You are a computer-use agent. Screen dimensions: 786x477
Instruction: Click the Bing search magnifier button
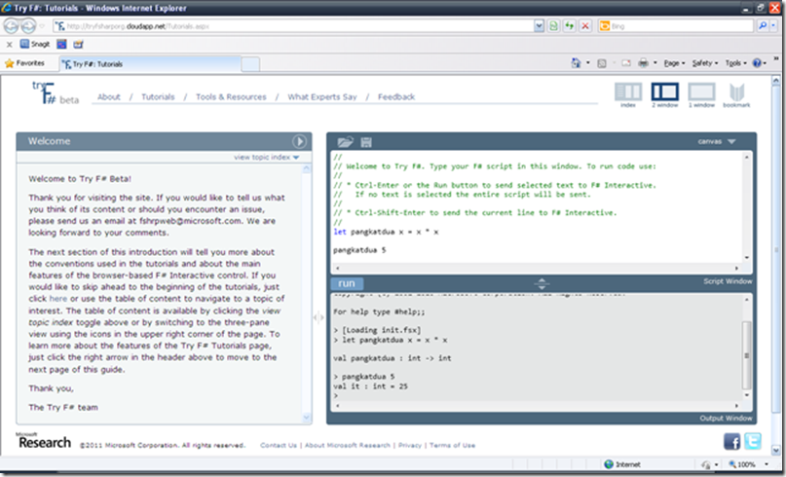point(763,25)
